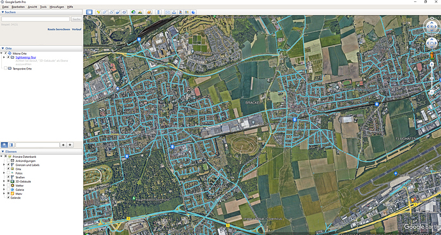Enable the Wetter layer checkbox
The height and width of the screenshot is (235, 441).
click(x=8, y=185)
